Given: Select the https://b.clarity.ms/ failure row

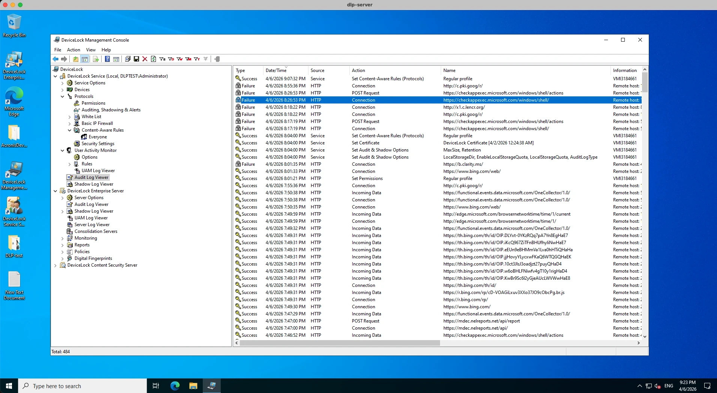Looking at the screenshot, I should (437, 164).
